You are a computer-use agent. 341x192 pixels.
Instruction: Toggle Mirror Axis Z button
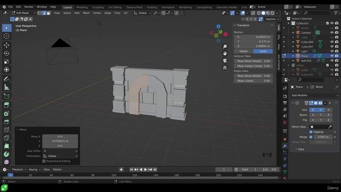328,110
